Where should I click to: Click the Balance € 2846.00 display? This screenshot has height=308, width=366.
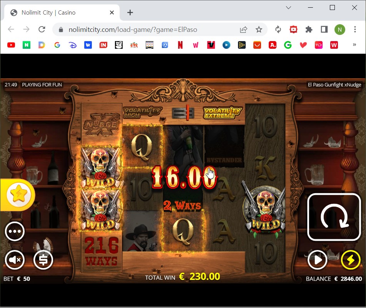334,279
